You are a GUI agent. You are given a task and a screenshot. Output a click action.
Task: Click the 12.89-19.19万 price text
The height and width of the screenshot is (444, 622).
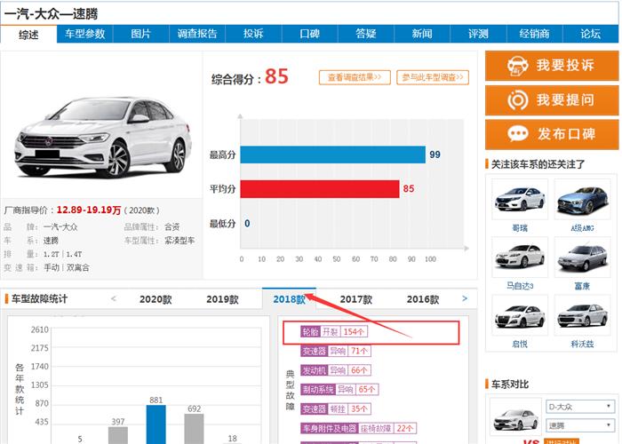click(89, 210)
